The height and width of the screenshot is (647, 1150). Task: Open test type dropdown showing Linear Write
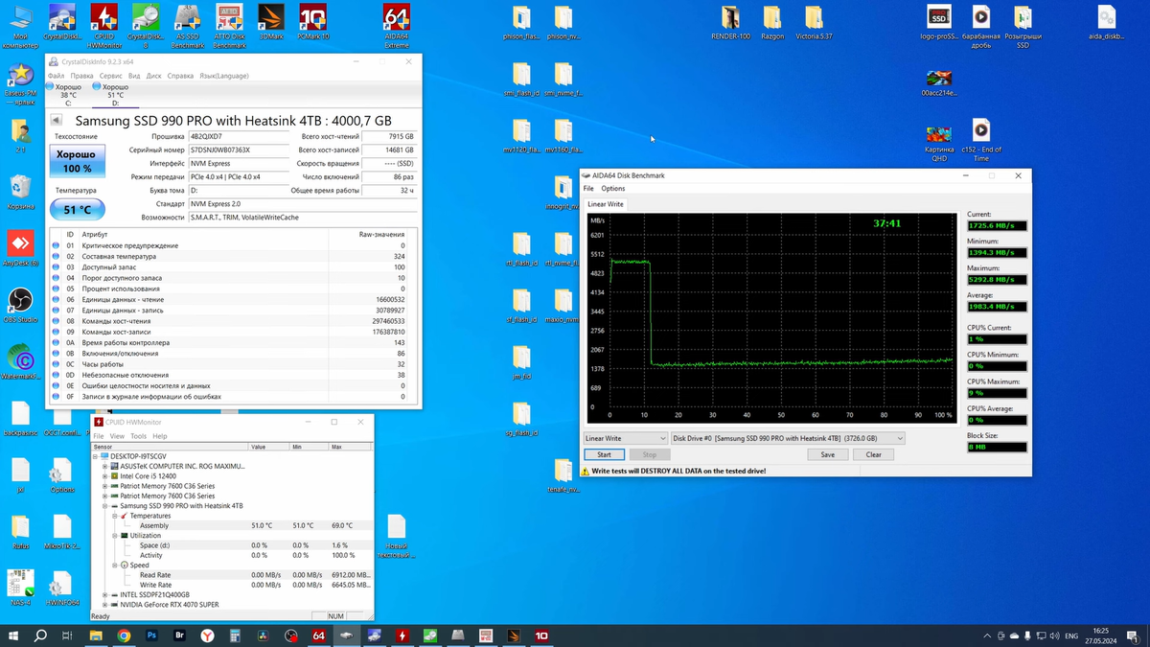pos(625,438)
